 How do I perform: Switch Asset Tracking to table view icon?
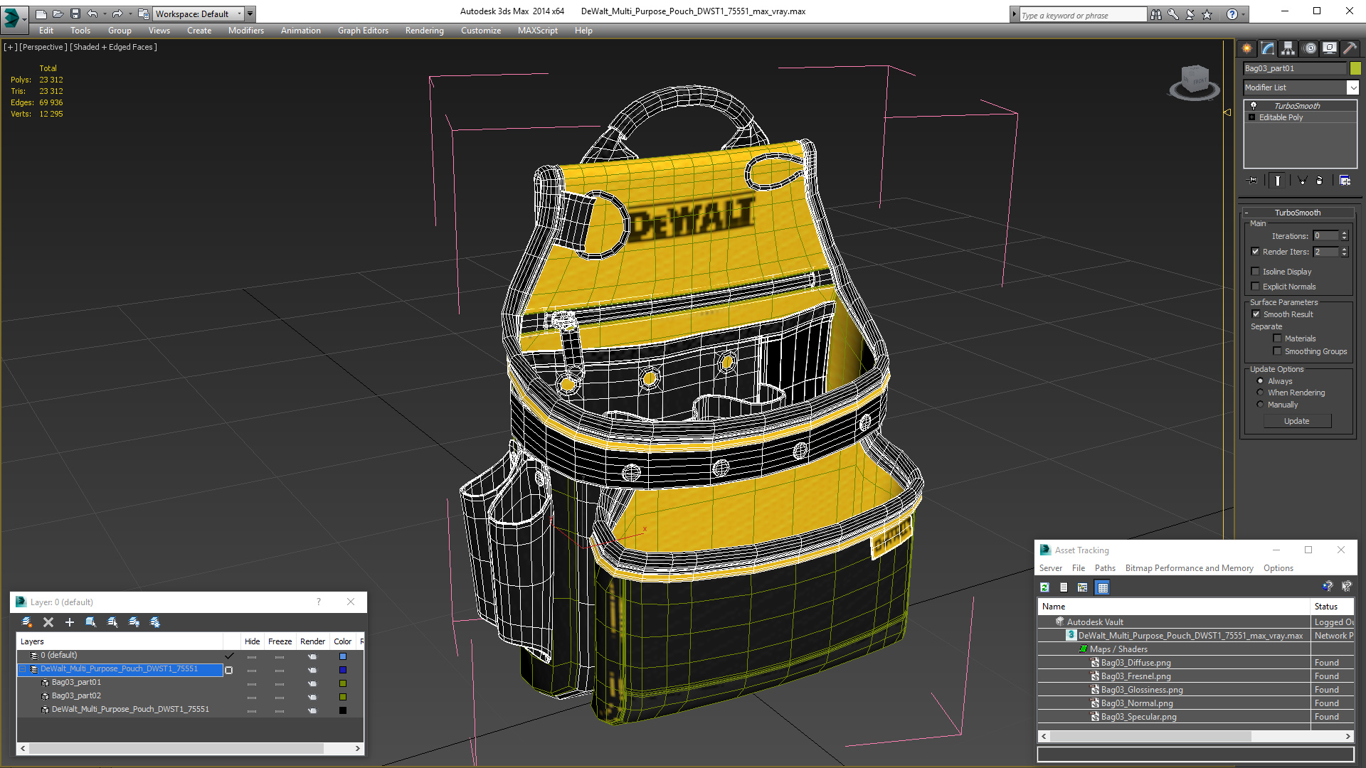(1103, 587)
